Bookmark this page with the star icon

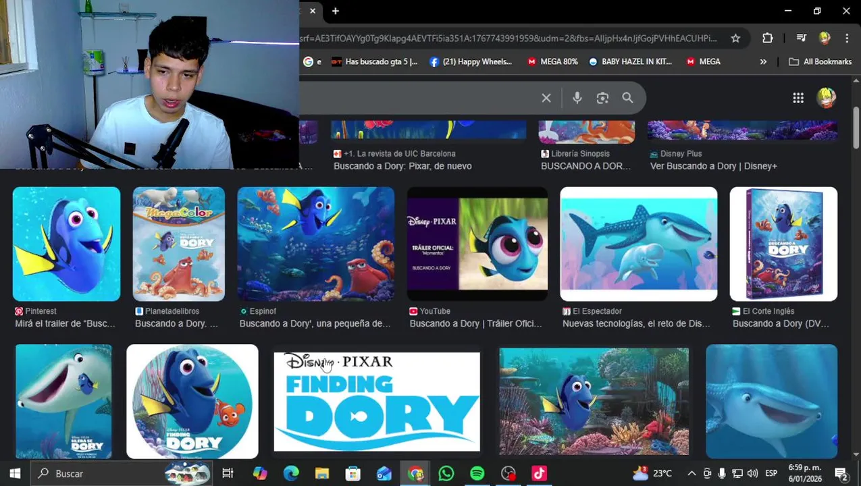(735, 38)
